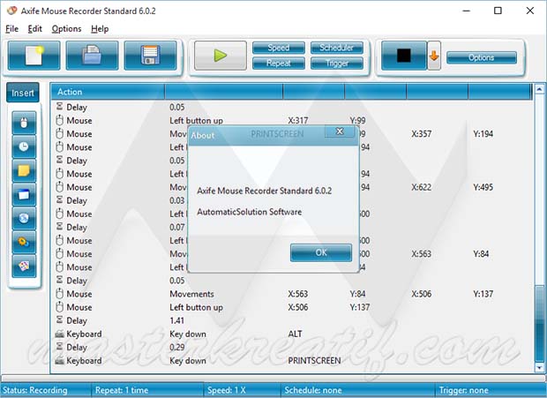This screenshot has height=398, width=547.
Task: Click the Action column header
Action: pos(108,92)
